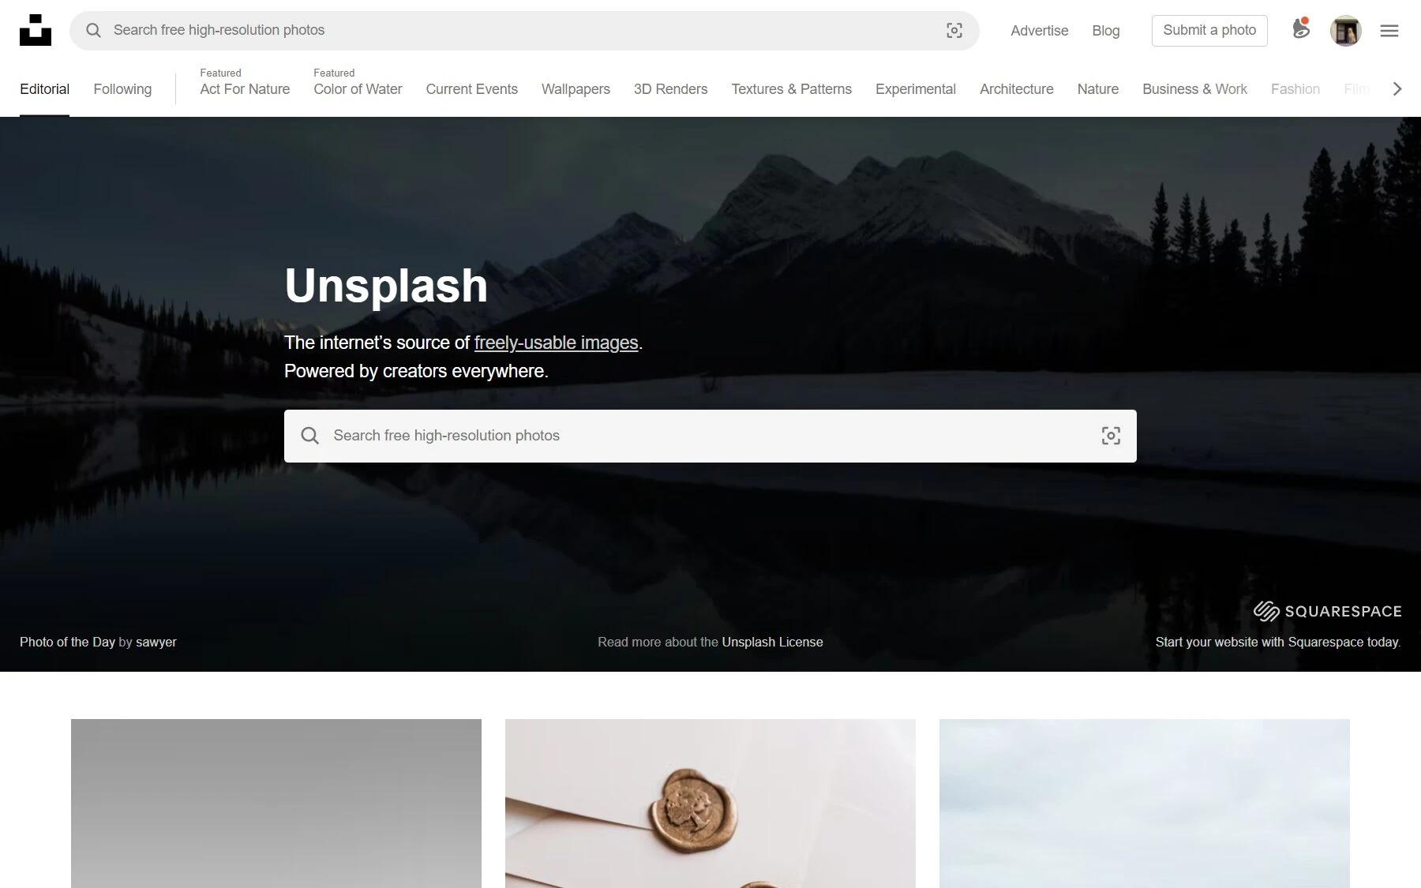This screenshot has height=888, width=1421.
Task: Click the Squarespace logo
Action: click(x=1328, y=611)
